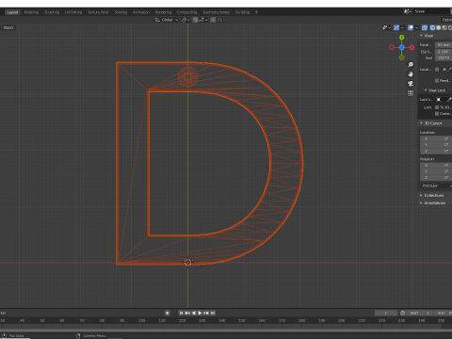
Task: Toggle viewport gizmos visibility icon
Action: [x=396, y=27]
